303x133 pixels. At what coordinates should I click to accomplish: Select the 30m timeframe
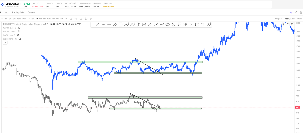pyautogui.click(x=24, y=19)
